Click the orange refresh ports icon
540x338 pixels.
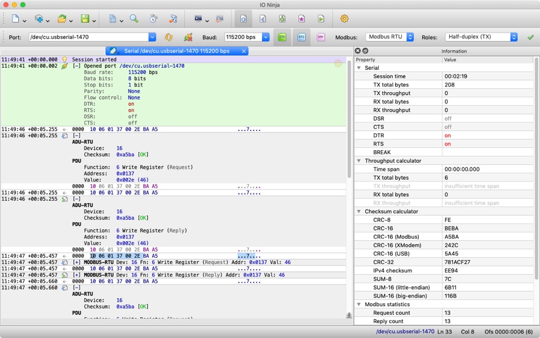click(x=168, y=37)
